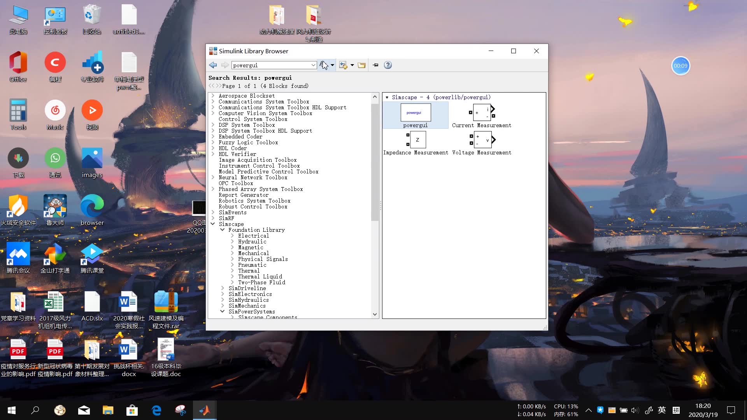Open the new model dropdown arrow
Image resolution: width=747 pixels, height=420 pixels.
(352, 65)
